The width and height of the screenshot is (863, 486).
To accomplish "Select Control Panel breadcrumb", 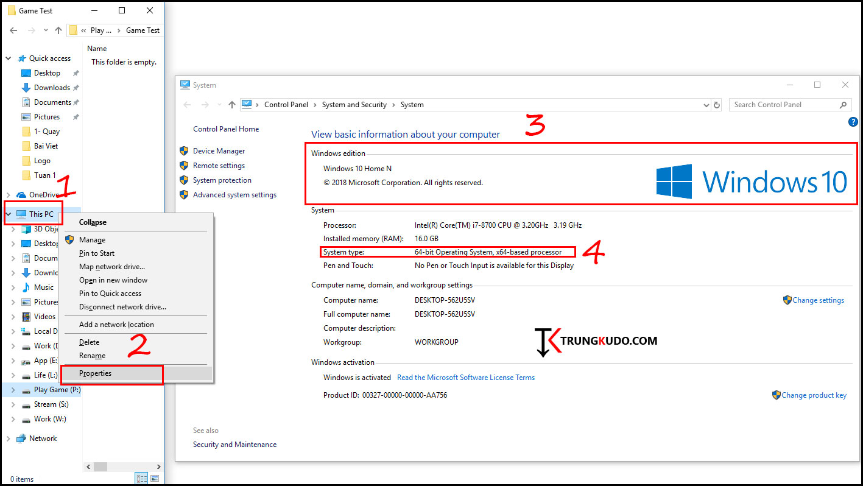I will point(286,105).
